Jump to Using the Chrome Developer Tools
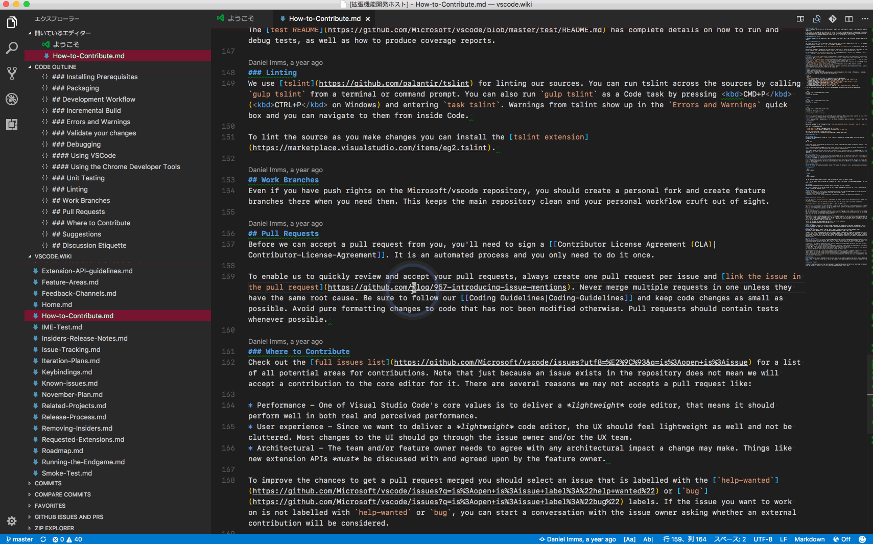 [x=117, y=167]
